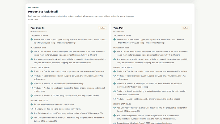Click check icon beside Yoga Mat title rewrite text
Image resolution: width=220 pixels, height=124 pixels.
coord(115,39)
